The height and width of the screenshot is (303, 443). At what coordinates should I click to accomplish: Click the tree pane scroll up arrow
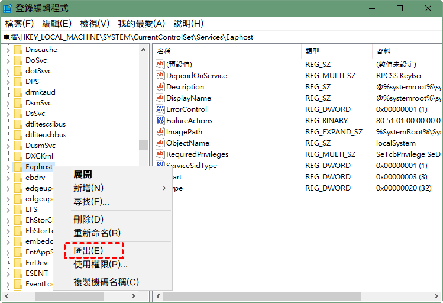point(143,50)
